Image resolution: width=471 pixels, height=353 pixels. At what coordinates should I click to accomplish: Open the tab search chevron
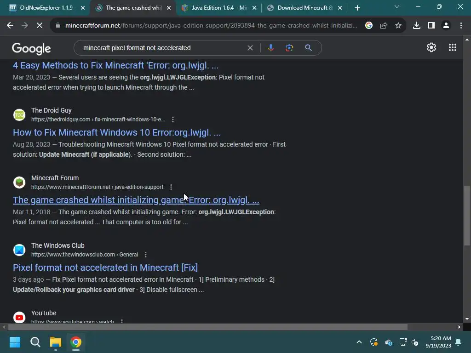(x=397, y=6)
